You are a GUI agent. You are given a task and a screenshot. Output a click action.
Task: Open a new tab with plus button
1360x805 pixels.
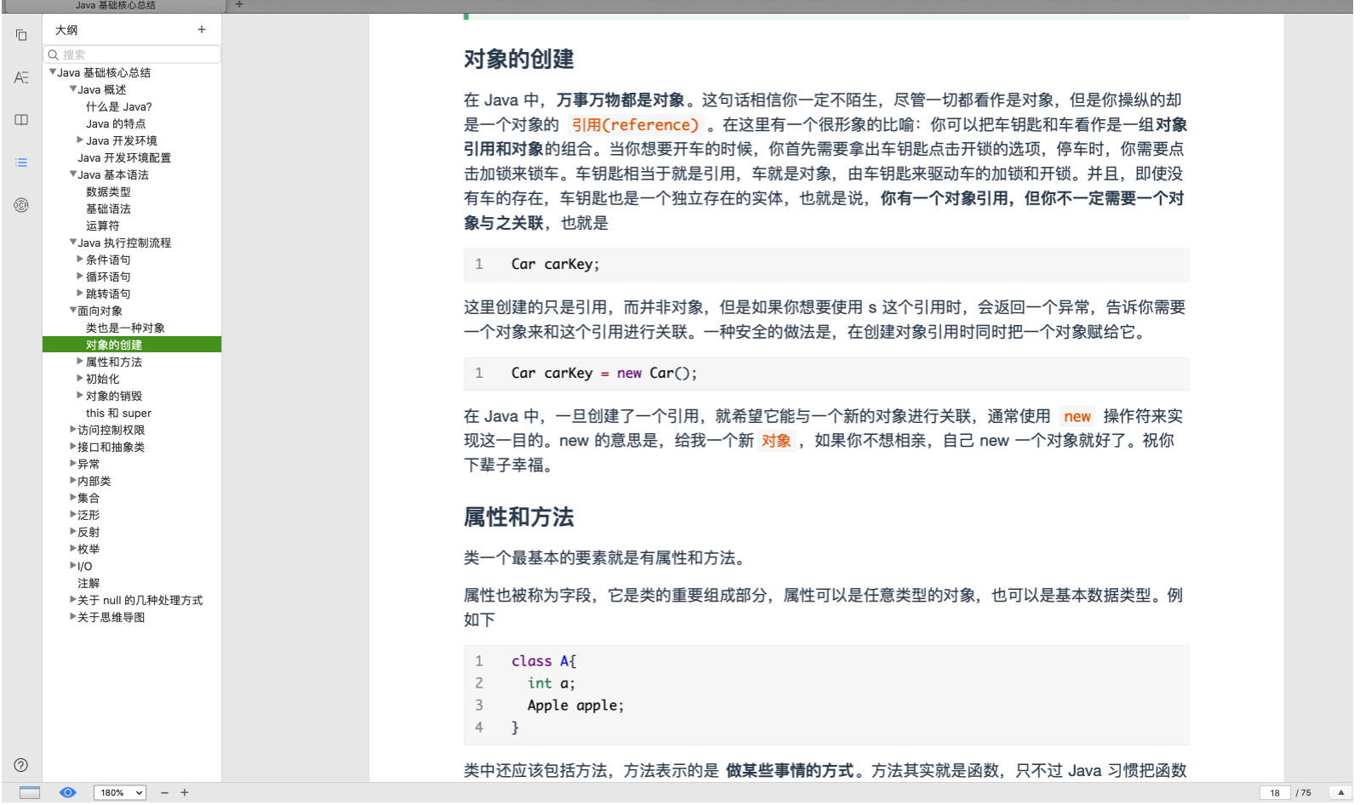[239, 4]
